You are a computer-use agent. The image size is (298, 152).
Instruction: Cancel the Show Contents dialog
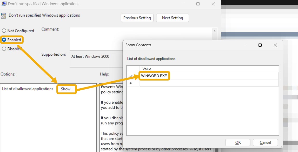(x=265, y=142)
